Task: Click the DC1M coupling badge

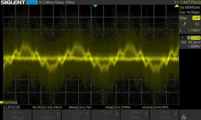Action: coord(195,38)
